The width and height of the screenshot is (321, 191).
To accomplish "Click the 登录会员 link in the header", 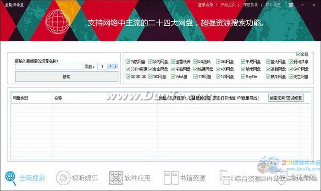I will (205, 5).
